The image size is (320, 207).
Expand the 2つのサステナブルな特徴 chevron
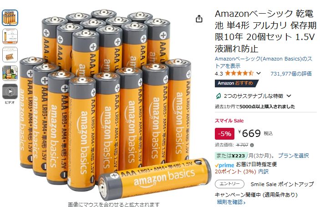(289, 96)
